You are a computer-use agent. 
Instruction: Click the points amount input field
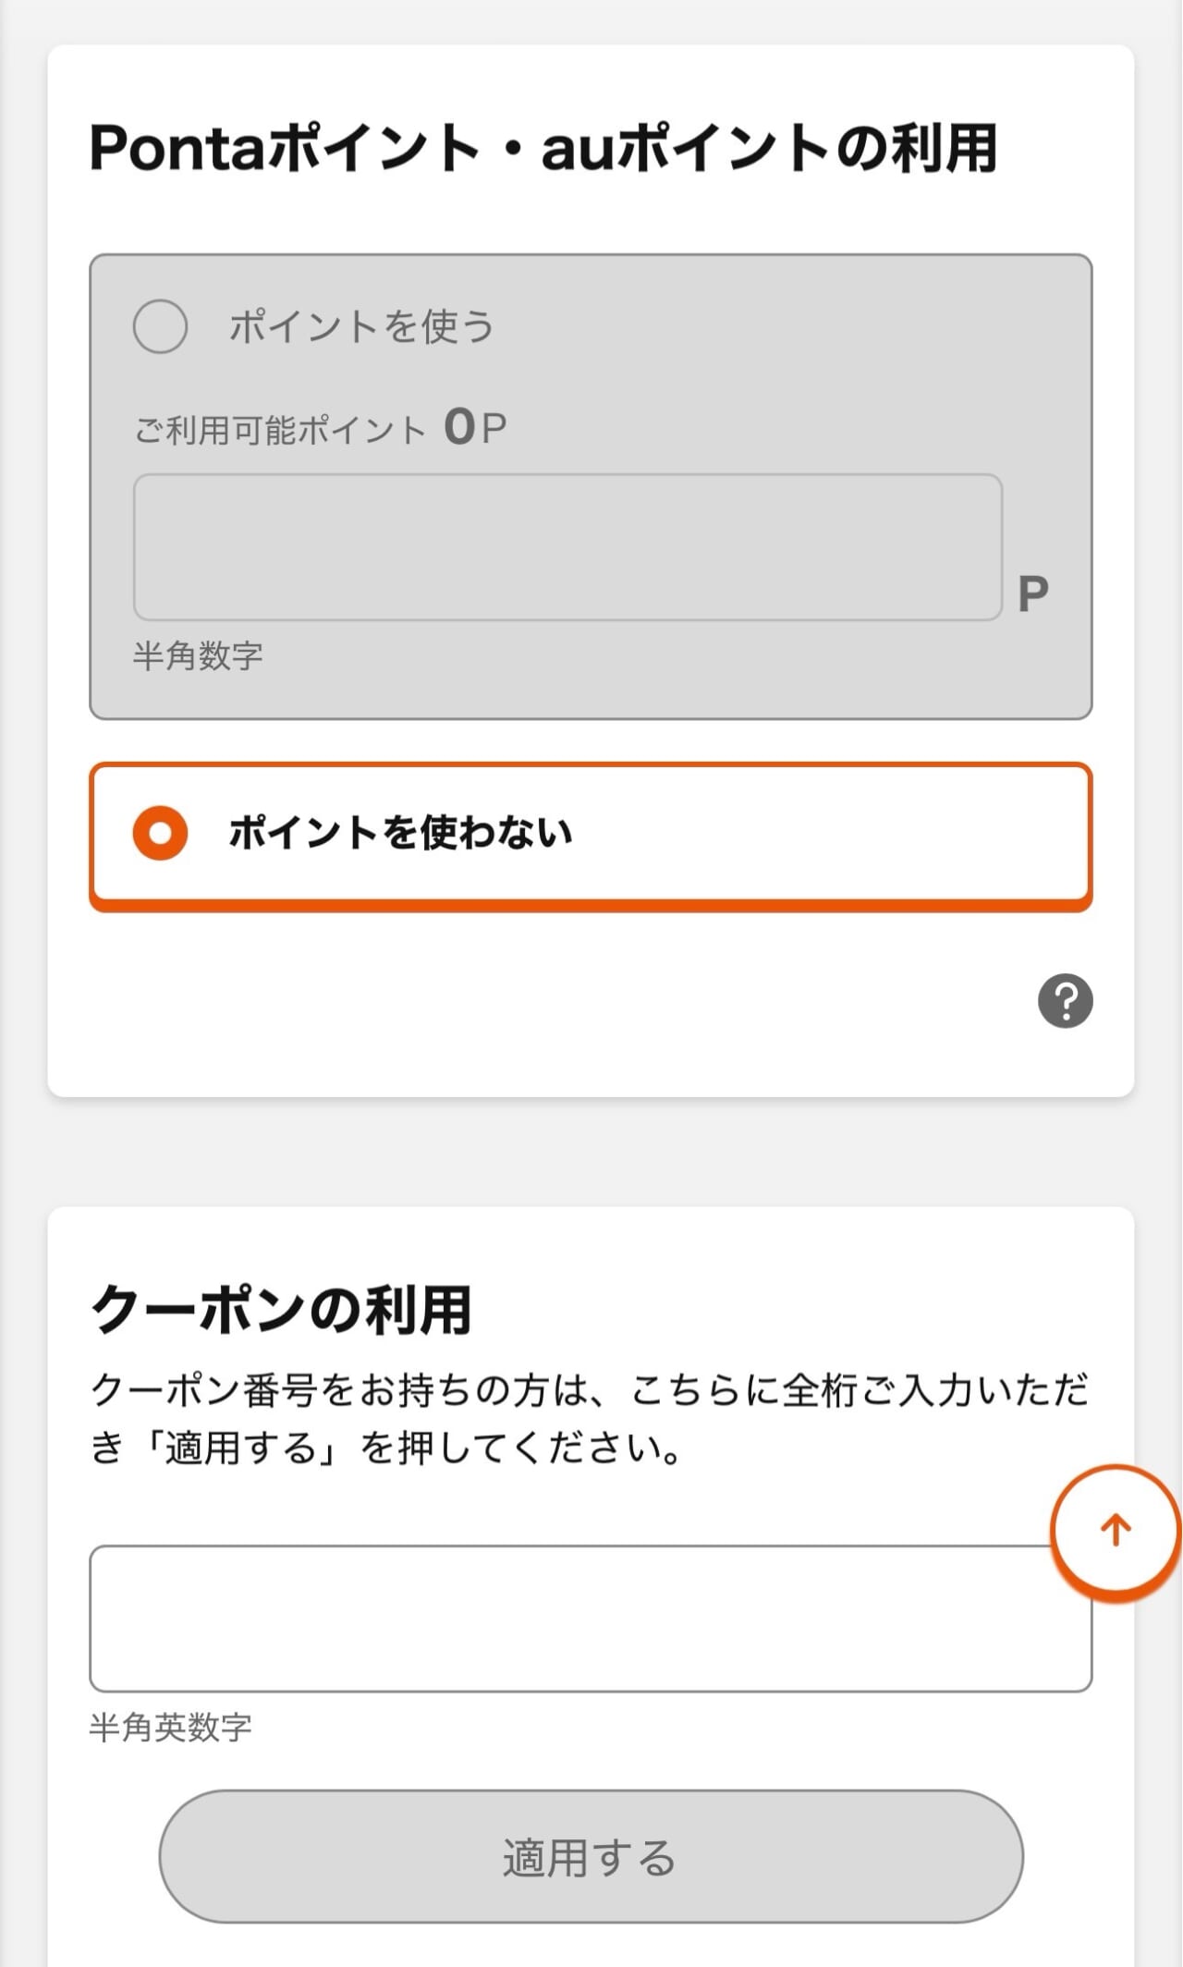tap(567, 547)
